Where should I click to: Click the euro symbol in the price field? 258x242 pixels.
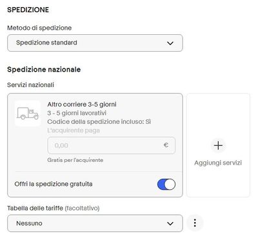pos(166,145)
